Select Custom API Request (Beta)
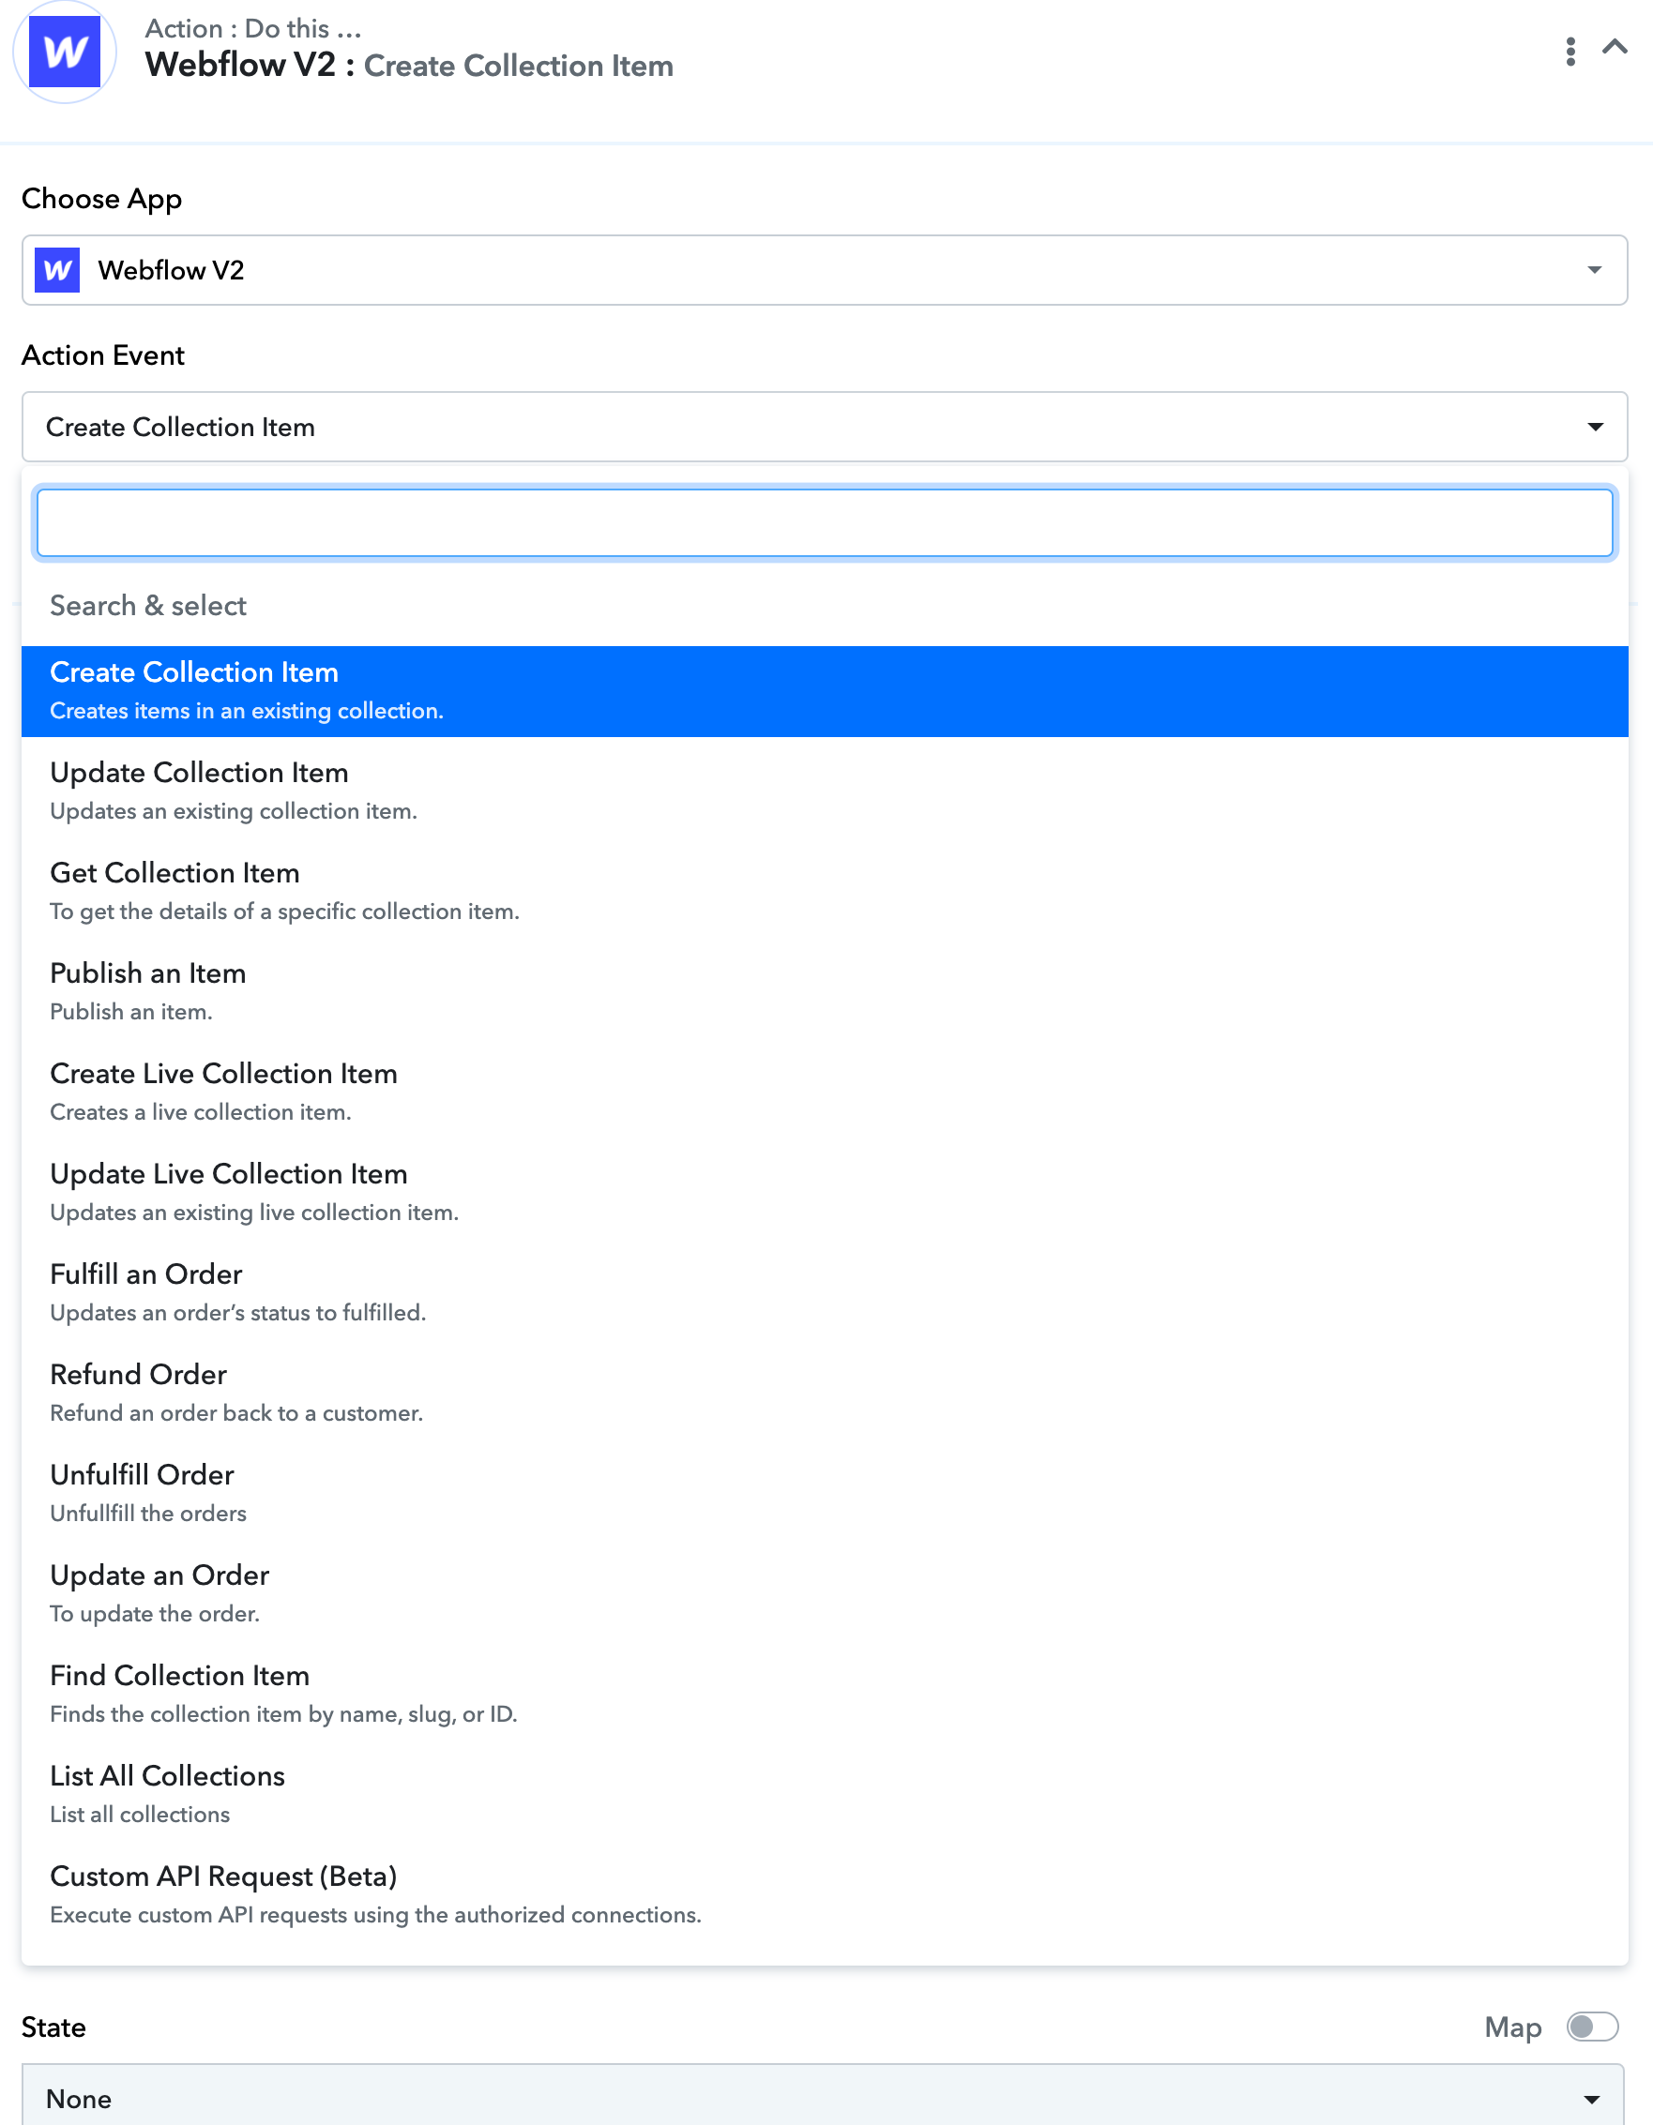 825,1893
